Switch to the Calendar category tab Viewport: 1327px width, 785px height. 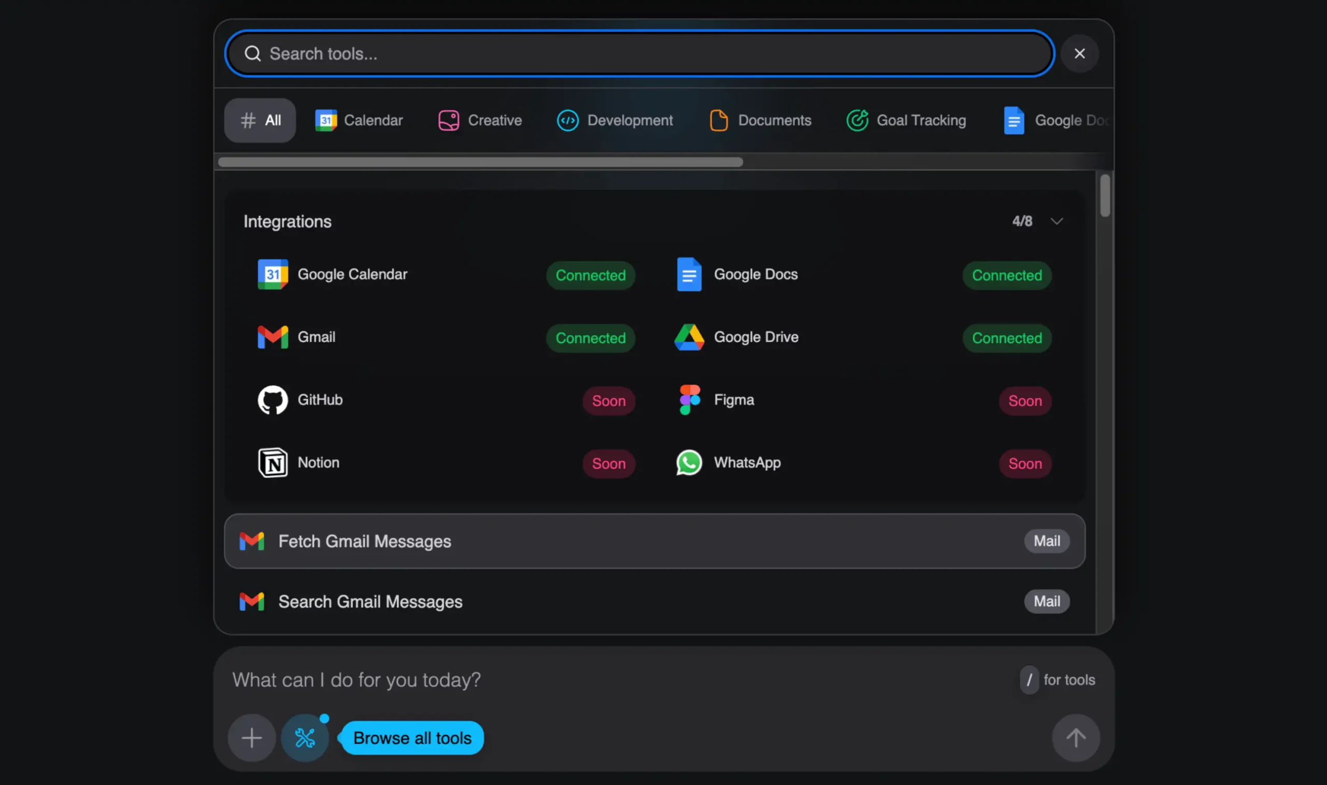(359, 120)
